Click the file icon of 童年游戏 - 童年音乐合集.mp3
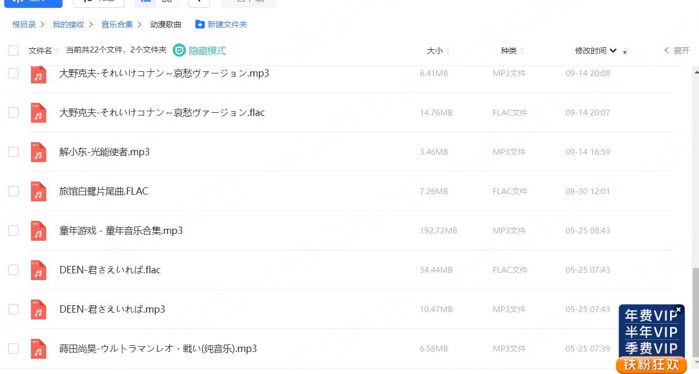The height and width of the screenshot is (374, 699). (x=38, y=231)
